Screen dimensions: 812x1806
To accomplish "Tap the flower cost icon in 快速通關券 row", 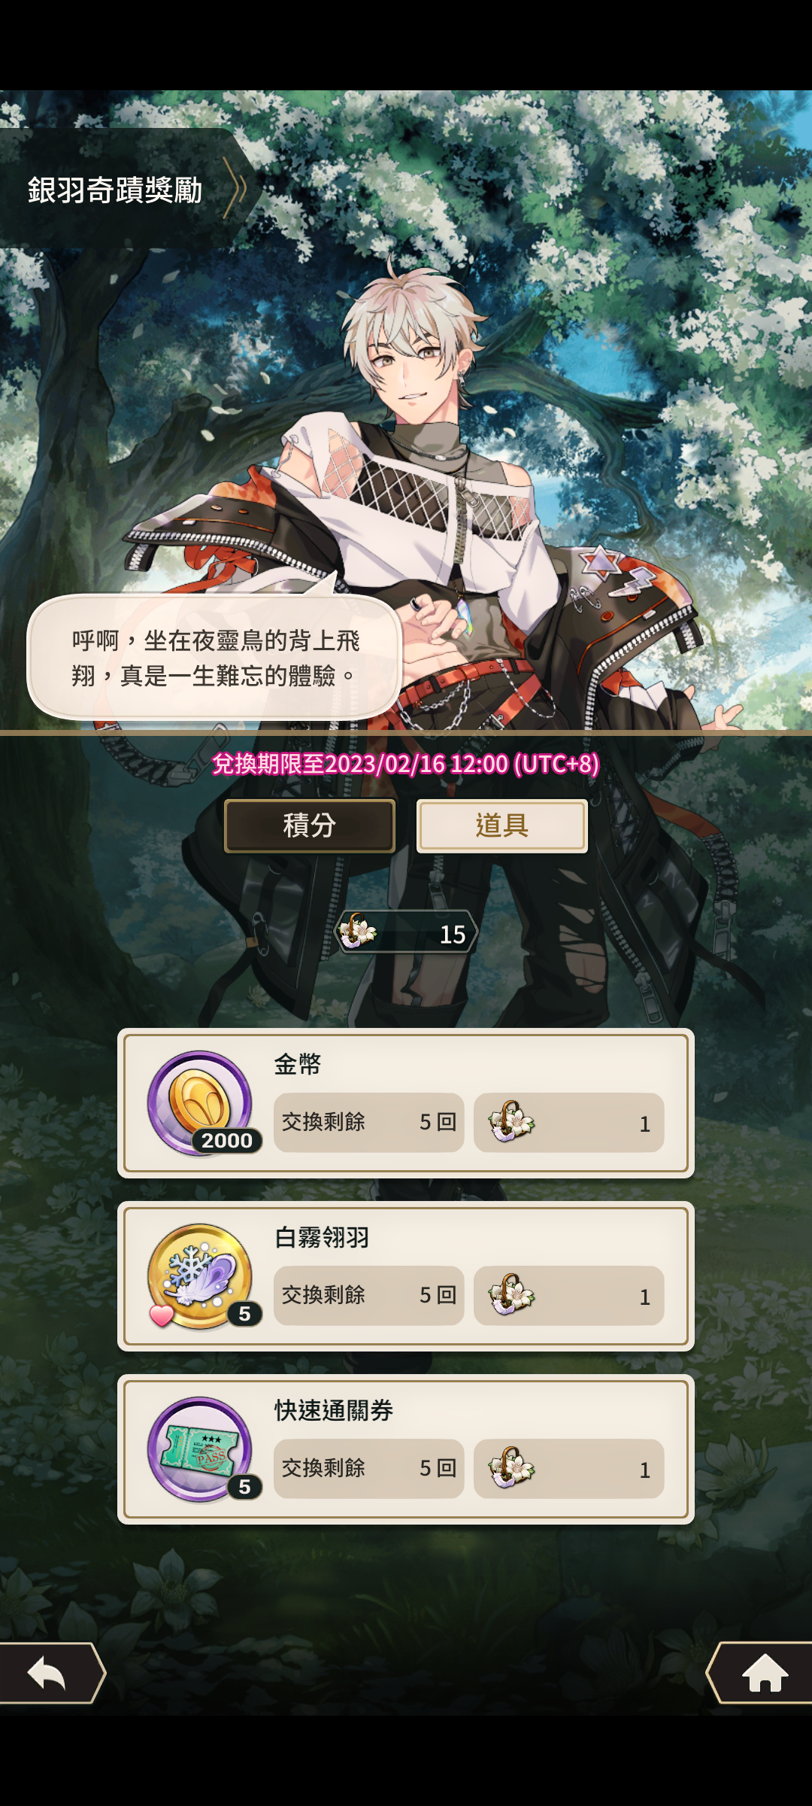I will click(511, 1467).
